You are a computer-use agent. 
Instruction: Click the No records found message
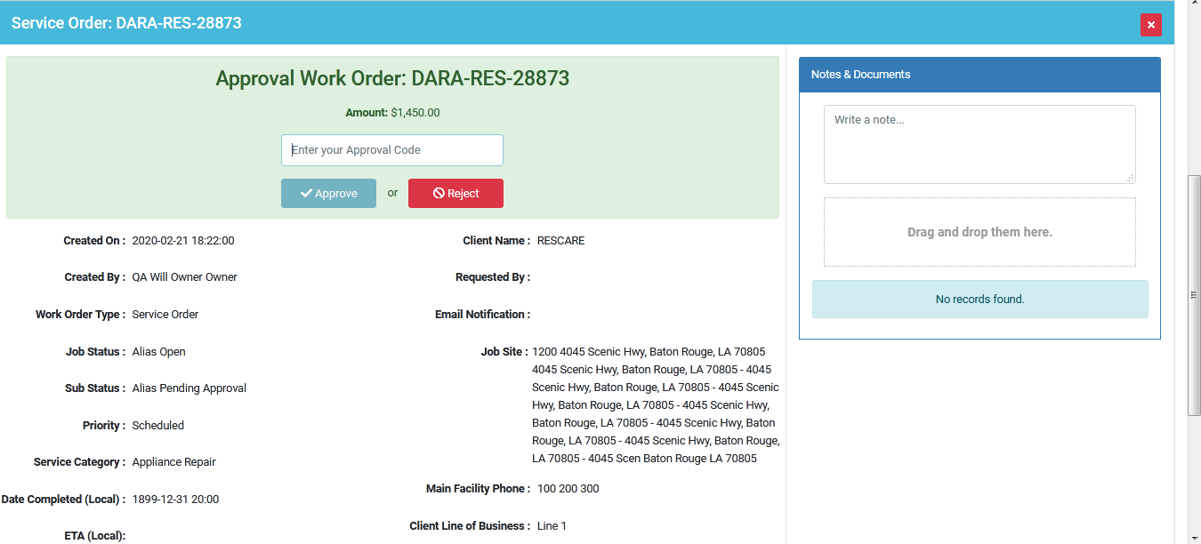tap(979, 300)
